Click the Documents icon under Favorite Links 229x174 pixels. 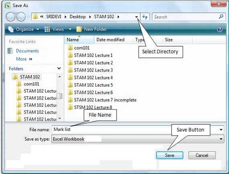tap(10, 51)
